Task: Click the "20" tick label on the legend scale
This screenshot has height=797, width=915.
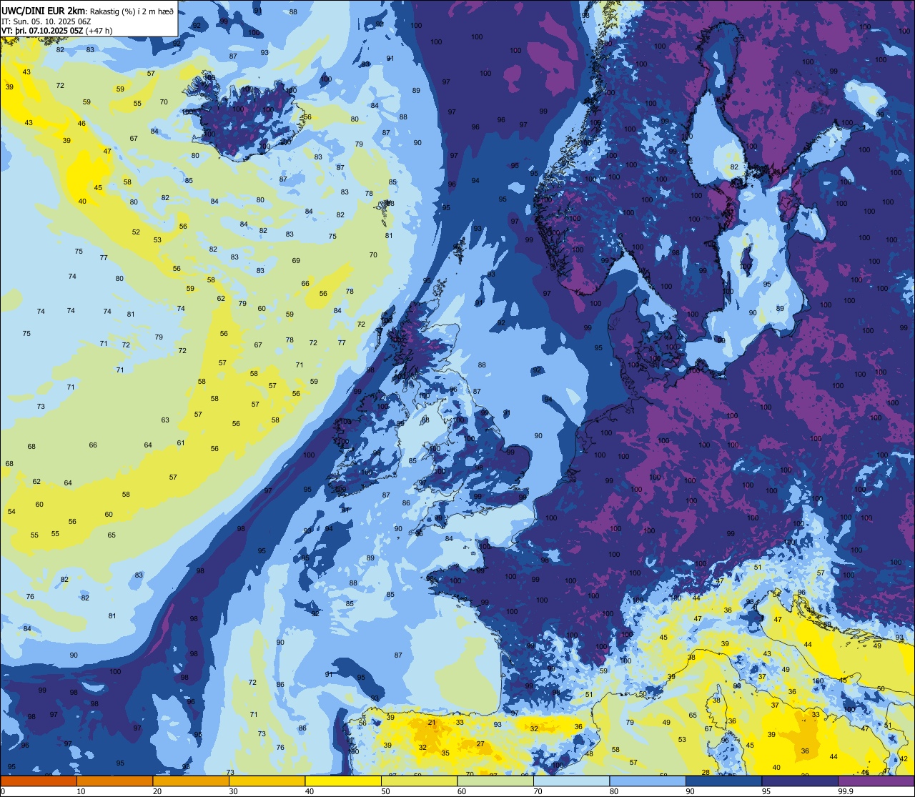Action: [157, 791]
